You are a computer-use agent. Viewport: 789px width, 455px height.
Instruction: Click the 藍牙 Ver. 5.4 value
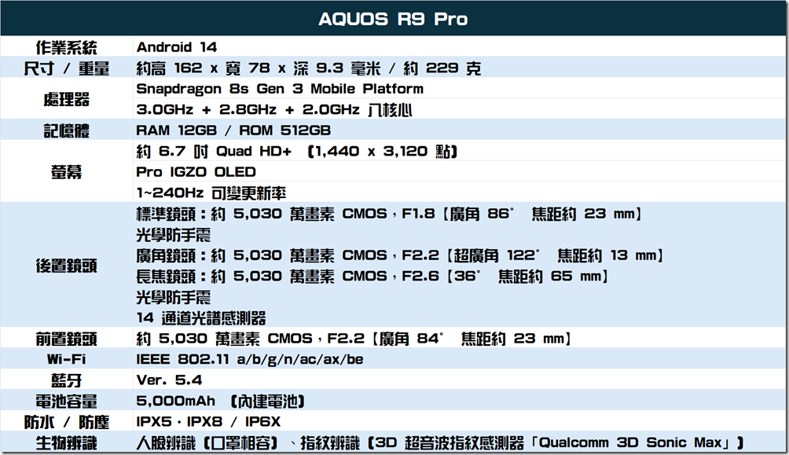[168, 380]
